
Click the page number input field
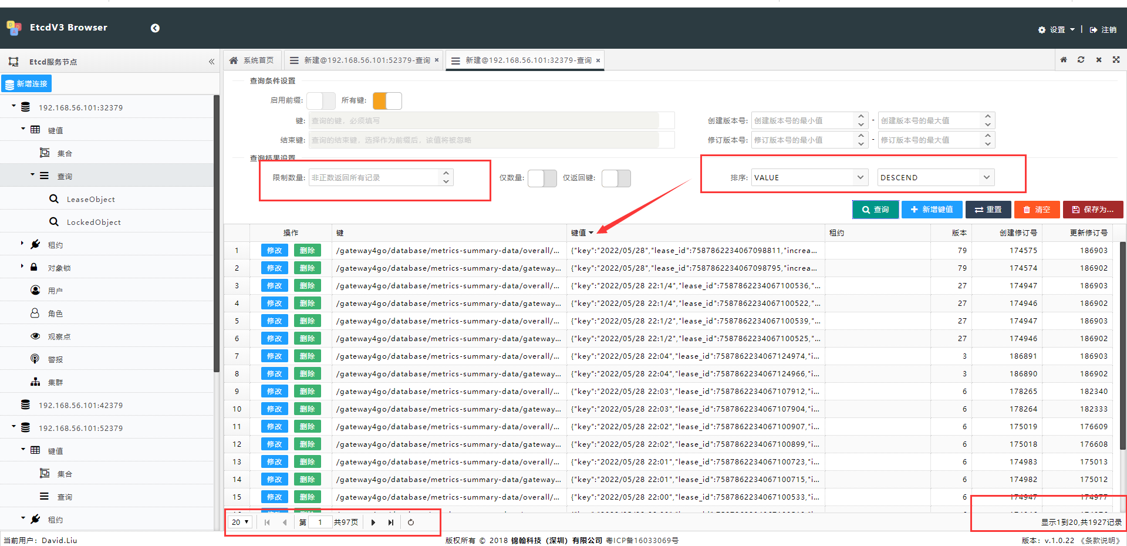click(320, 522)
